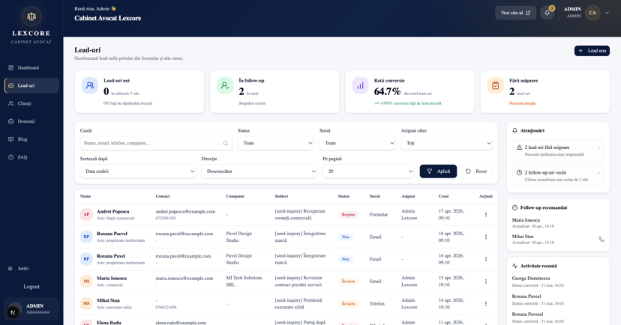621x325 pixels.
Task: Open actions menu for Mihai Stan
Action: click(485, 303)
